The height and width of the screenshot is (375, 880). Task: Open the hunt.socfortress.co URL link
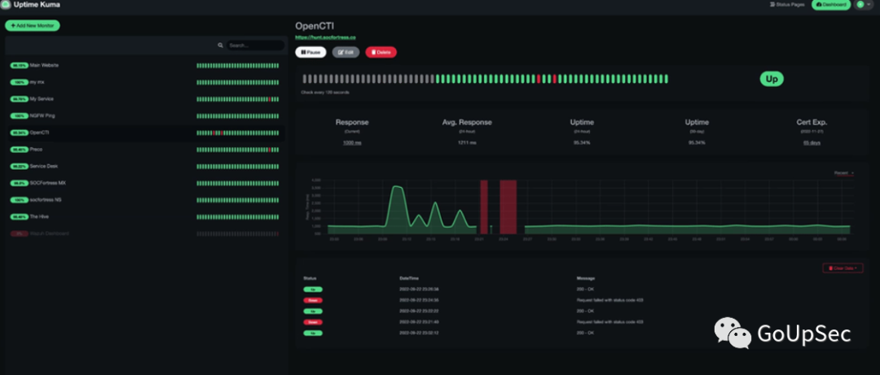click(325, 37)
